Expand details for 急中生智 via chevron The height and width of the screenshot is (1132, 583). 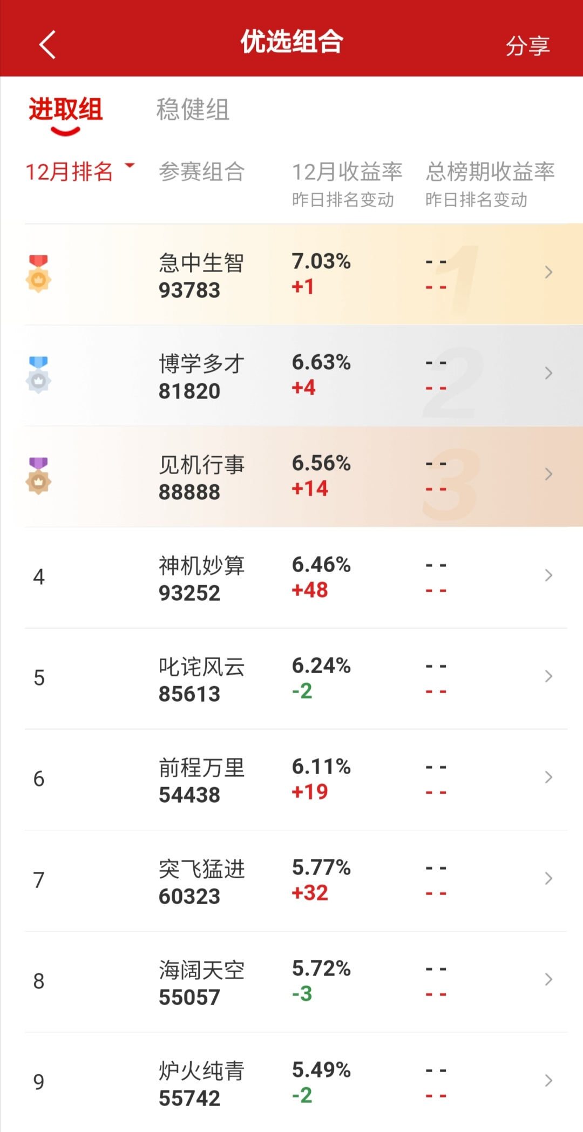tap(548, 272)
